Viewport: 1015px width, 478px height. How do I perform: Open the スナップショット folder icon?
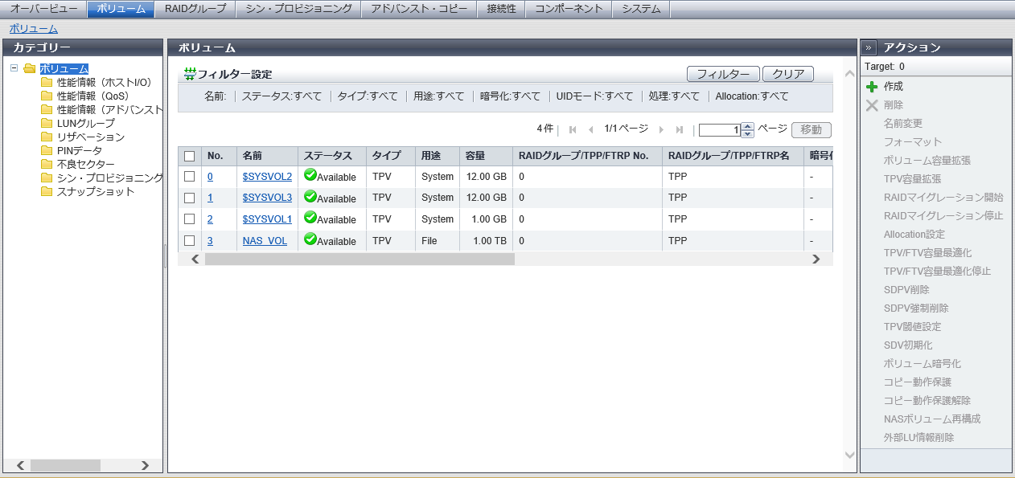coord(47,191)
